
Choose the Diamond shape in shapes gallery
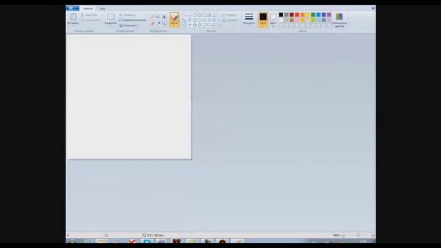click(190, 20)
